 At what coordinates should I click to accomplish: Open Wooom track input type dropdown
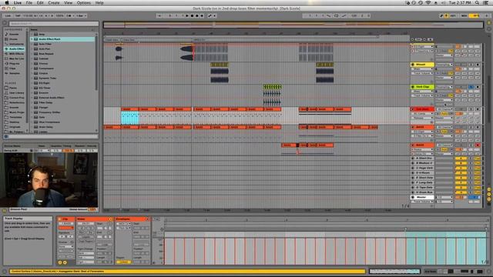coord(444,65)
